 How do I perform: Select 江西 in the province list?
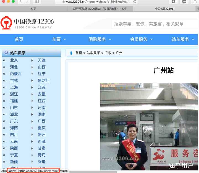42,101
